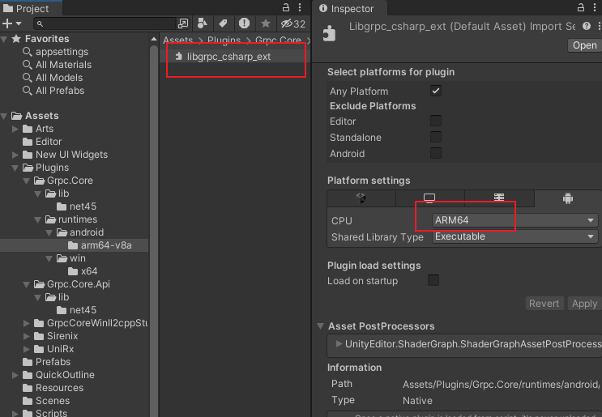Viewport: 602px width, 417px height.
Task: Click the Apply button
Action: pyautogui.click(x=584, y=304)
